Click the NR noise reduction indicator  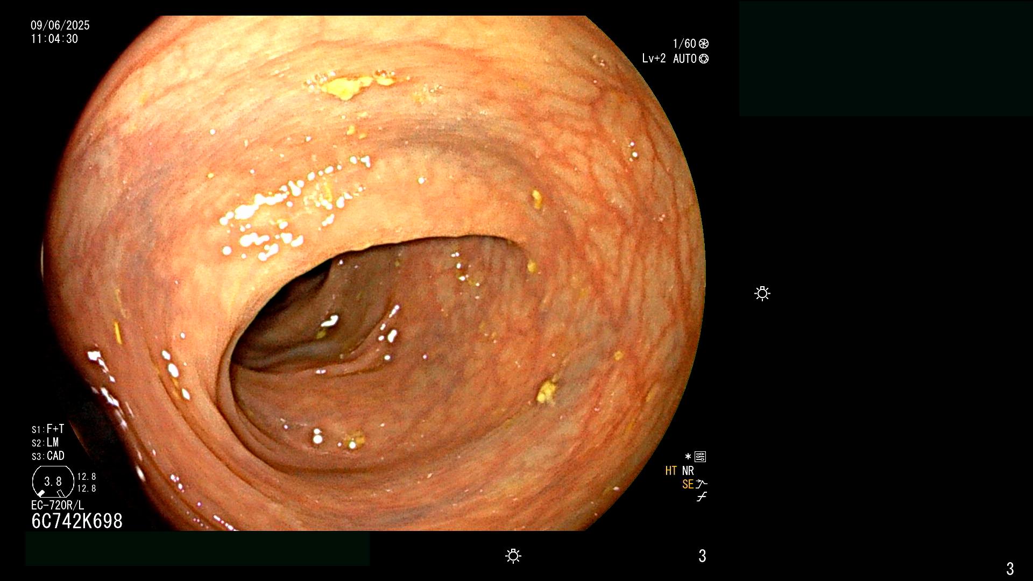[x=688, y=471]
